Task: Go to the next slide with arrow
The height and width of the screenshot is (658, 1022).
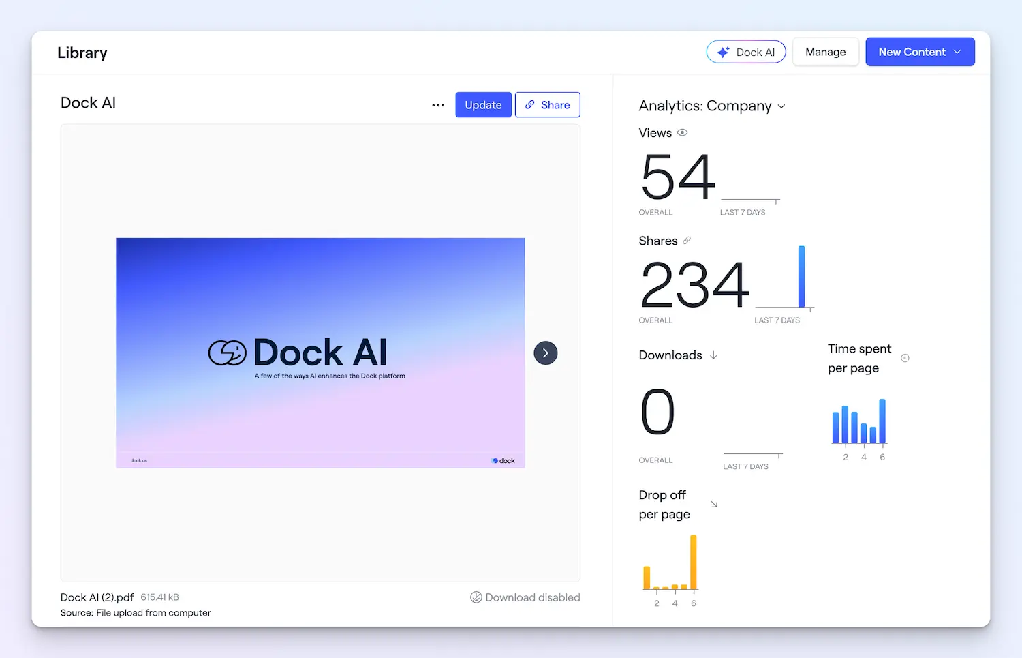Action: (545, 353)
